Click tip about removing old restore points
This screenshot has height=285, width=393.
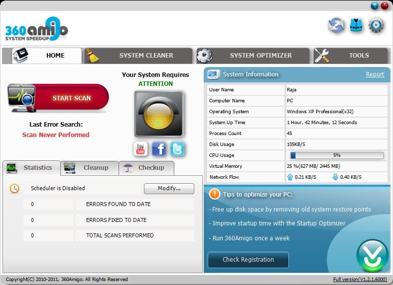click(290, 210)
